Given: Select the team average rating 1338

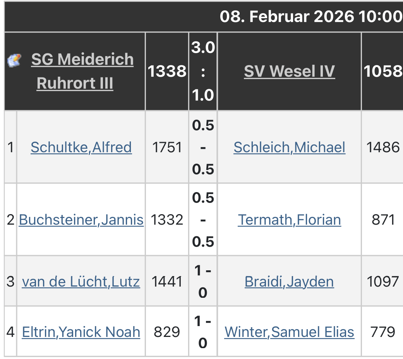Looking at the screenshot, I should pyautogui.click(x=167, y=71).
